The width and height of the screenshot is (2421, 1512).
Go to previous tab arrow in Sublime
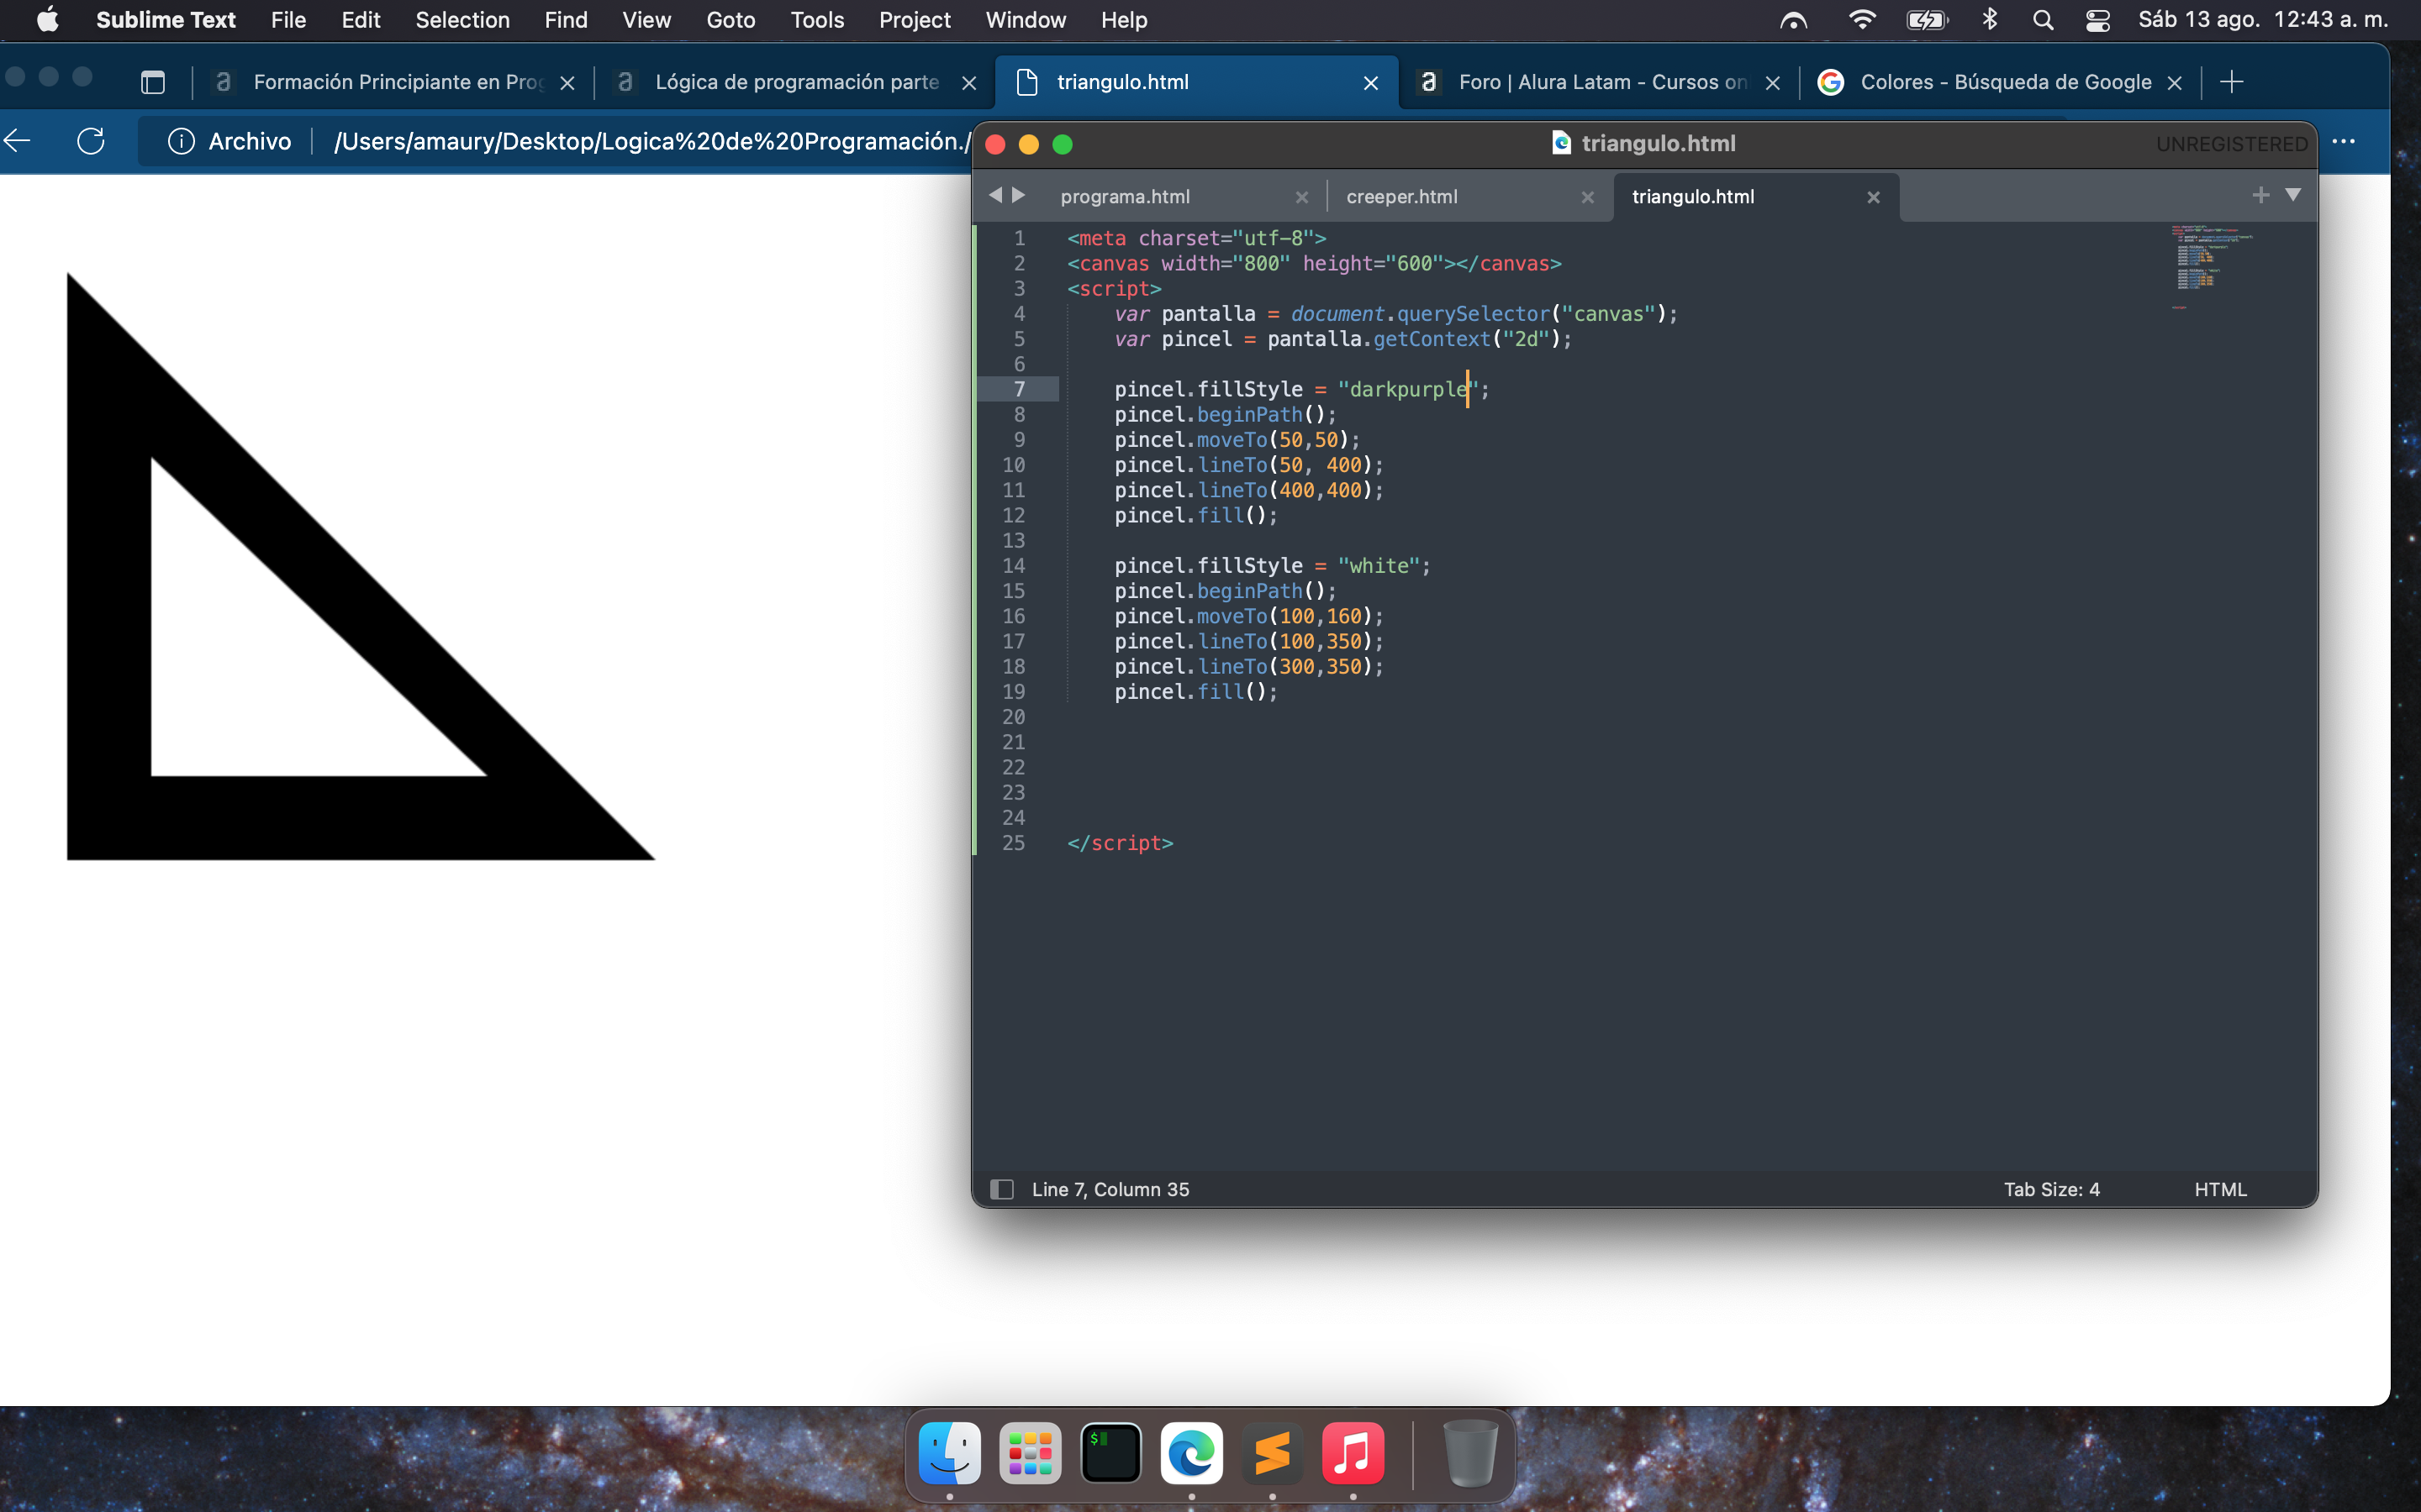[x=994, y=195]
